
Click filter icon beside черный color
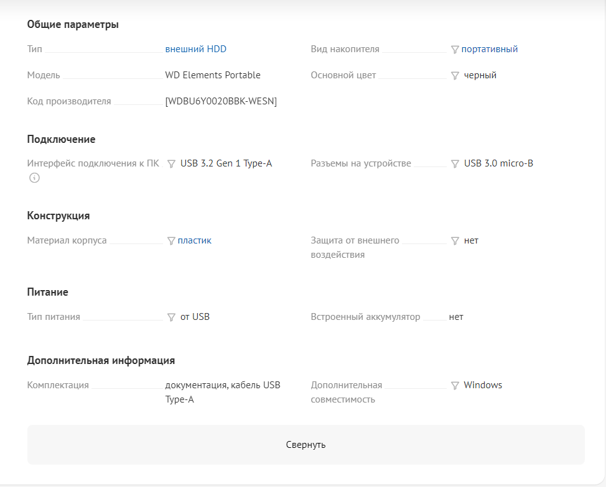tap(455, 76)
